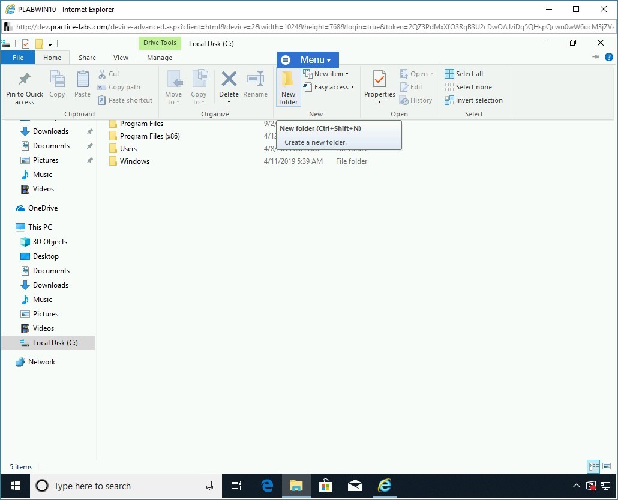Screen dimensions: 618x500
Task: Click the Type here to search box
Action: tap(120, 486)
